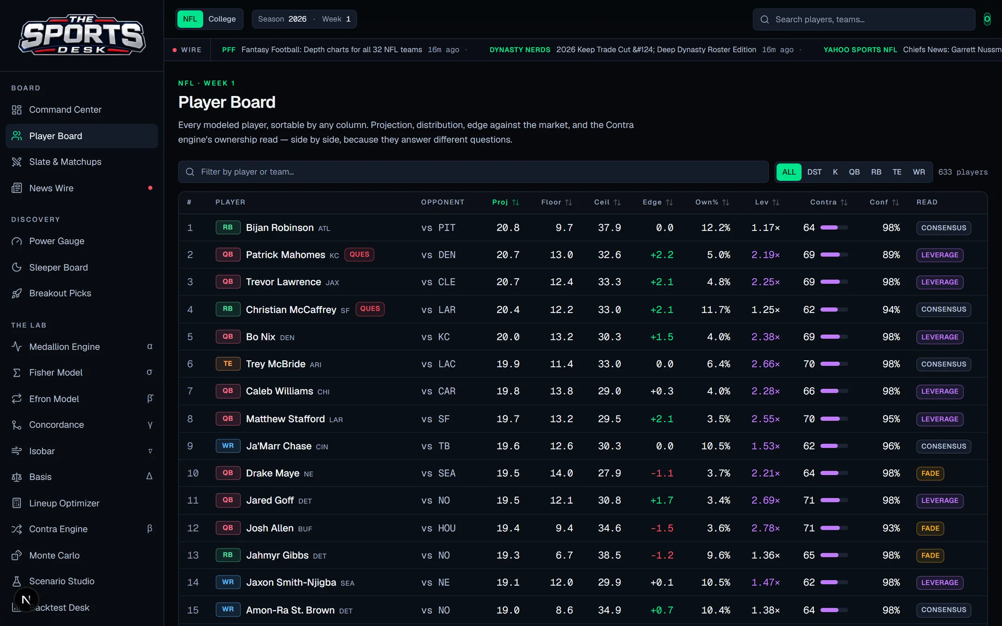Image resolution: width=1002 pixels, height=626 pixels.
Task: Click the Isobar wind icon
Action: 17,451
